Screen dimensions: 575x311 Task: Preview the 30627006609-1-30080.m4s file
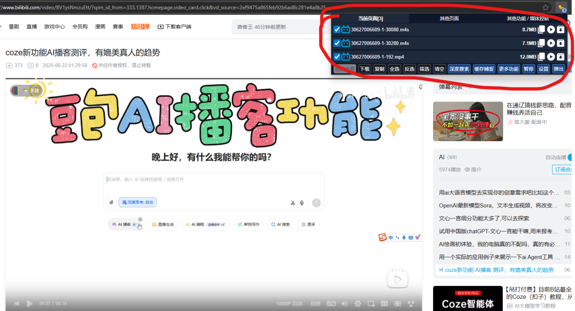[x=551, y=30]
